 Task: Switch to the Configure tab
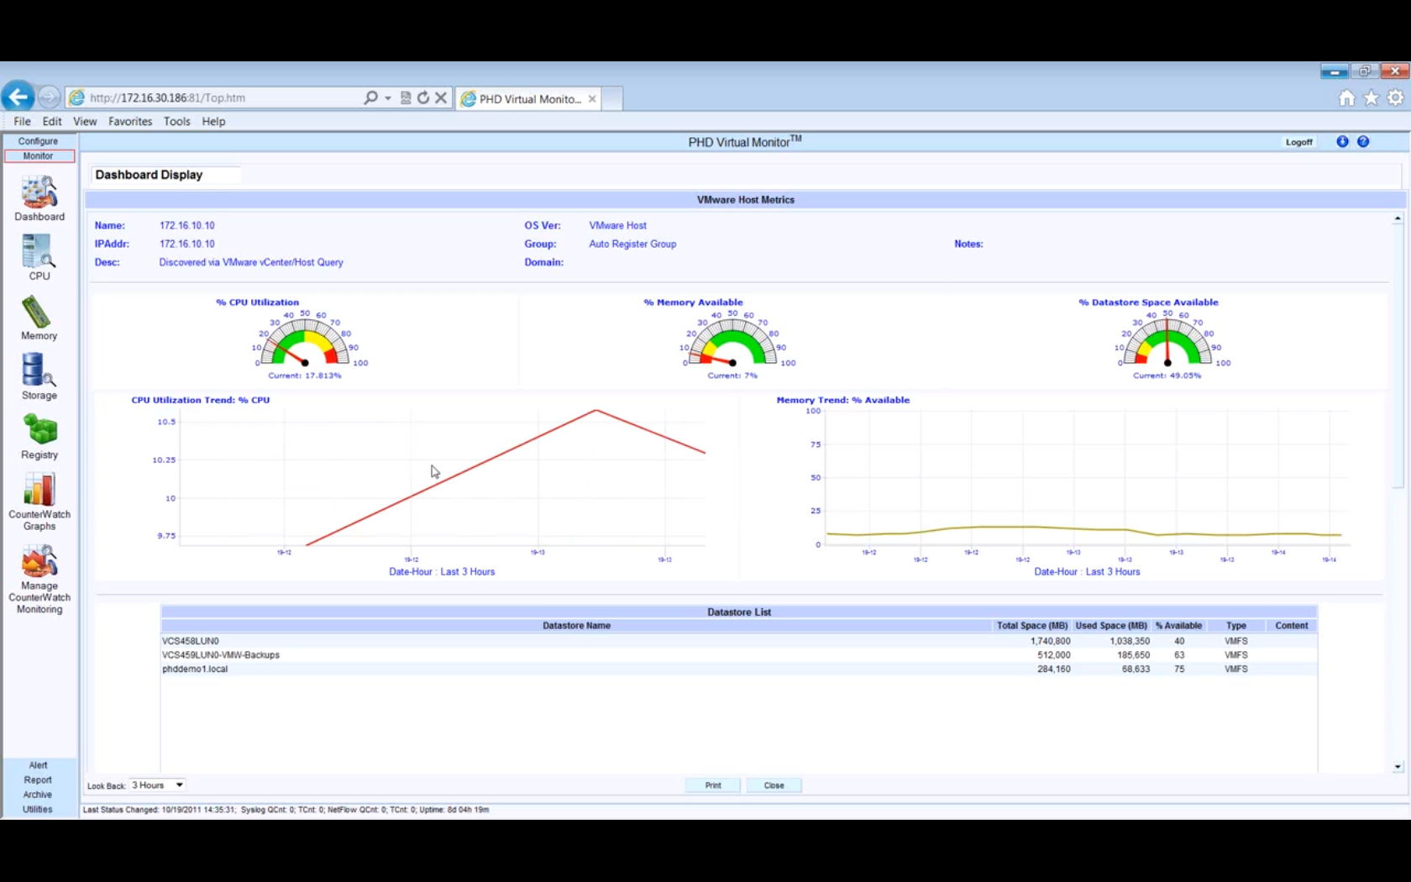tap(39, 141)
